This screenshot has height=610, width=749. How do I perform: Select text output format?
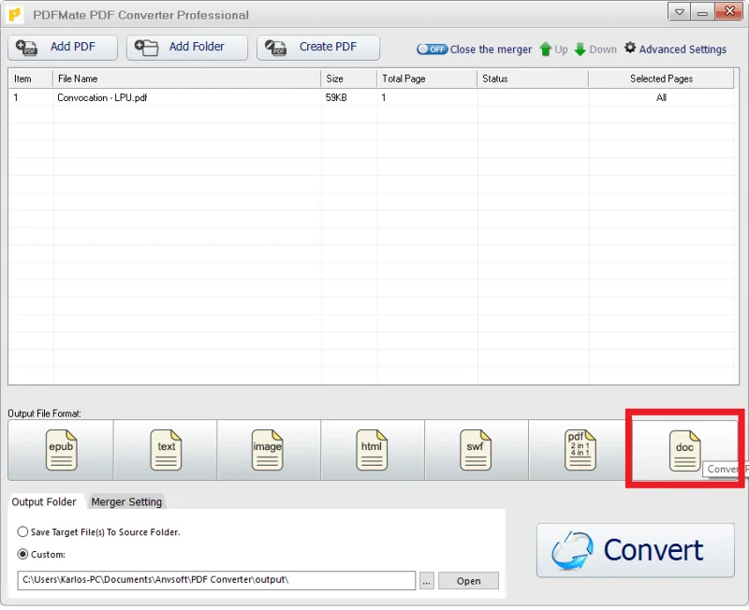(166, 450)
